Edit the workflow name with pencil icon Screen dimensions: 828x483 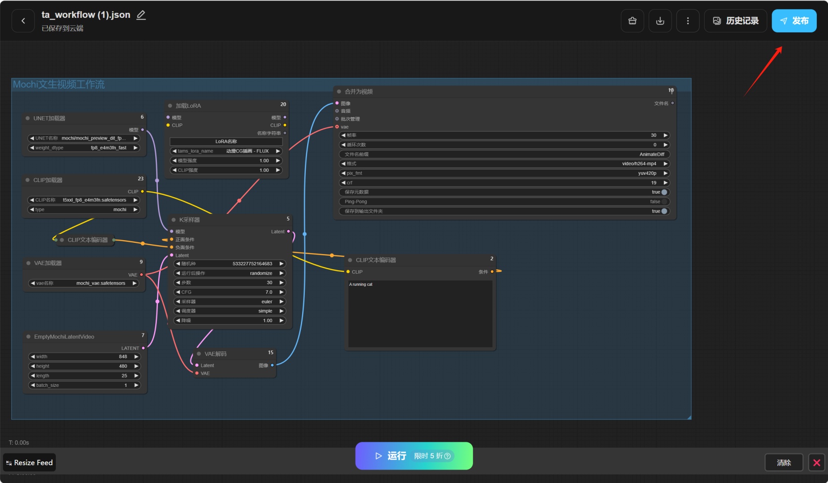141,15
